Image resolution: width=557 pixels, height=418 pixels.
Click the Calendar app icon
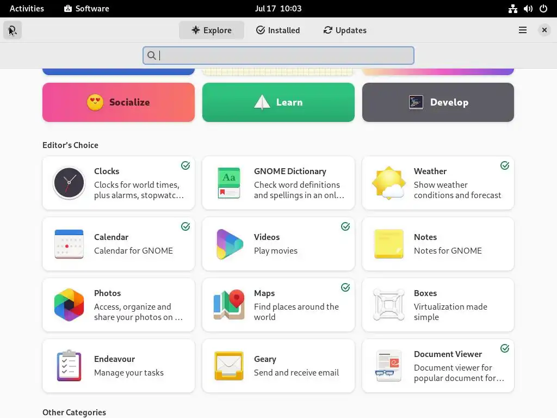pyautogui.click(x=69, y=244)
